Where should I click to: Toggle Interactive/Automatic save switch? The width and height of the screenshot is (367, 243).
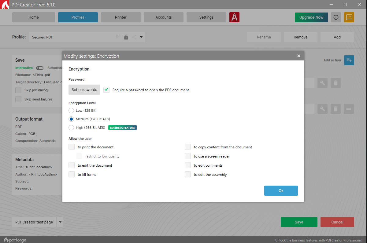point(40,68)
